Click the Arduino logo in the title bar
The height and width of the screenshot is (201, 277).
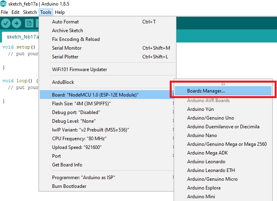click(3, 3)
